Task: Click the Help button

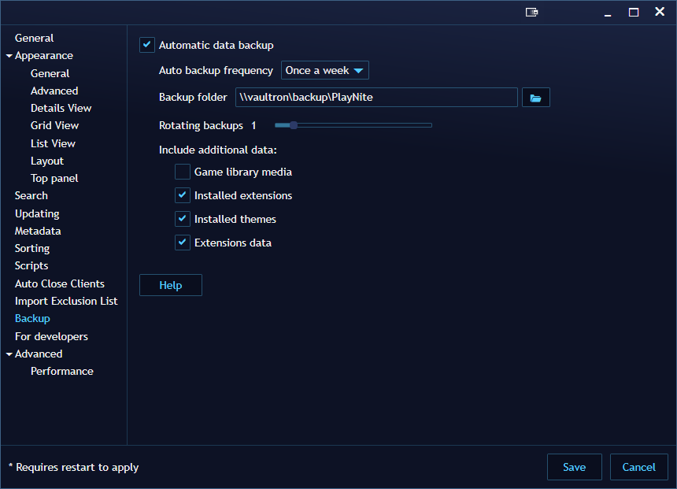Action: tap(170, 285)
